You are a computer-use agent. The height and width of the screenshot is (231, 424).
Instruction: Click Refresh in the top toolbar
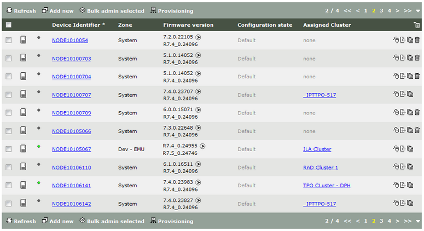[x=21, y=10]
